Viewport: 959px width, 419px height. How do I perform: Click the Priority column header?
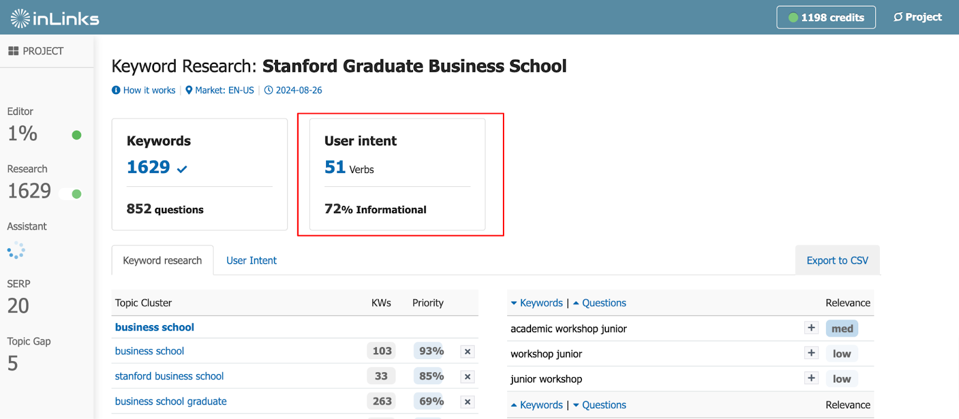point(428,303)
